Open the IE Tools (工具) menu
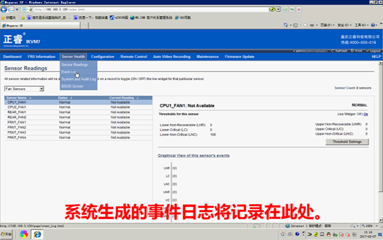The width and height of the screenshot is (383, 240). (361, 25)
